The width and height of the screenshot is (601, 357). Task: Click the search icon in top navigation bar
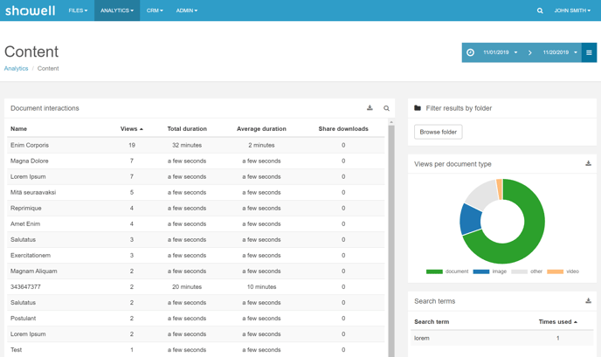[x=540, y=10]
